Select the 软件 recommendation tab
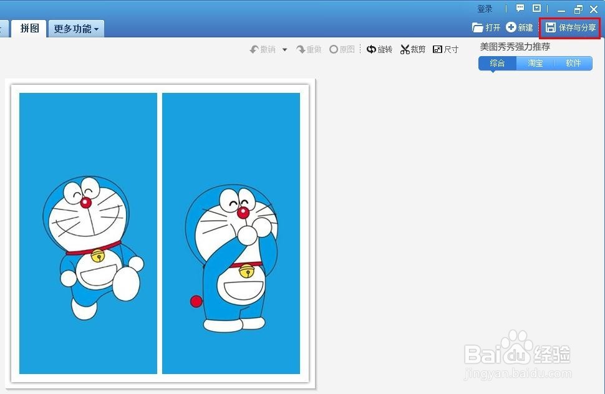The height and width of the screenshot is (394, 605). (x=573, y=63)
